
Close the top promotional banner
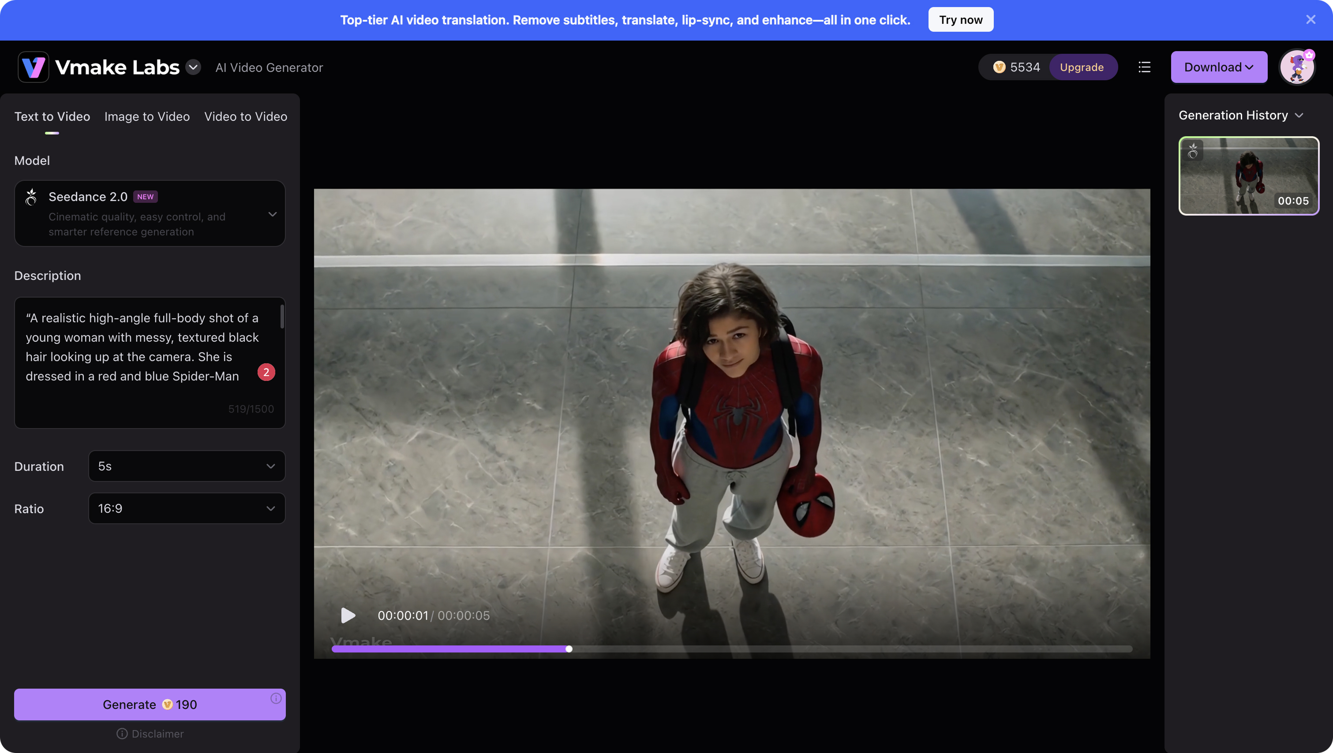coord(1310,20)
